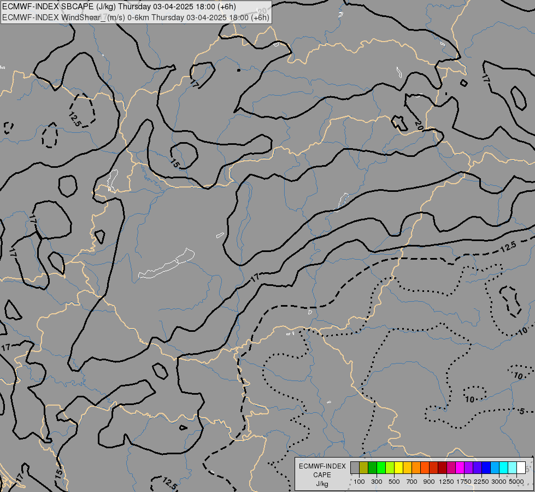
Task: Choose the pure blue legend swatch
Action: 486,467
